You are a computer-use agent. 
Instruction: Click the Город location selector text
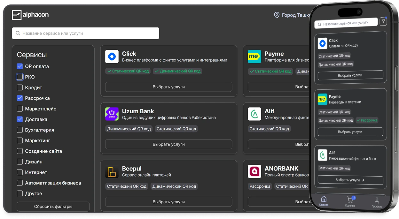(x=296, y=15)
